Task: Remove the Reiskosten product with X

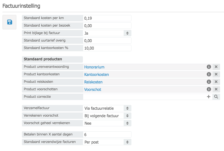Action: (216, 82)
